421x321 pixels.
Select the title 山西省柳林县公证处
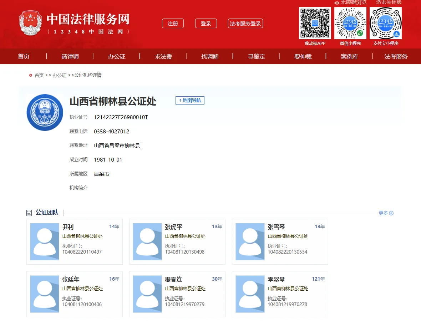pos(113,101)
